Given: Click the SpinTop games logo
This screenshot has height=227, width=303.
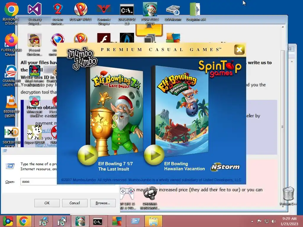Looking at the screenshot, I should [220, 69].
